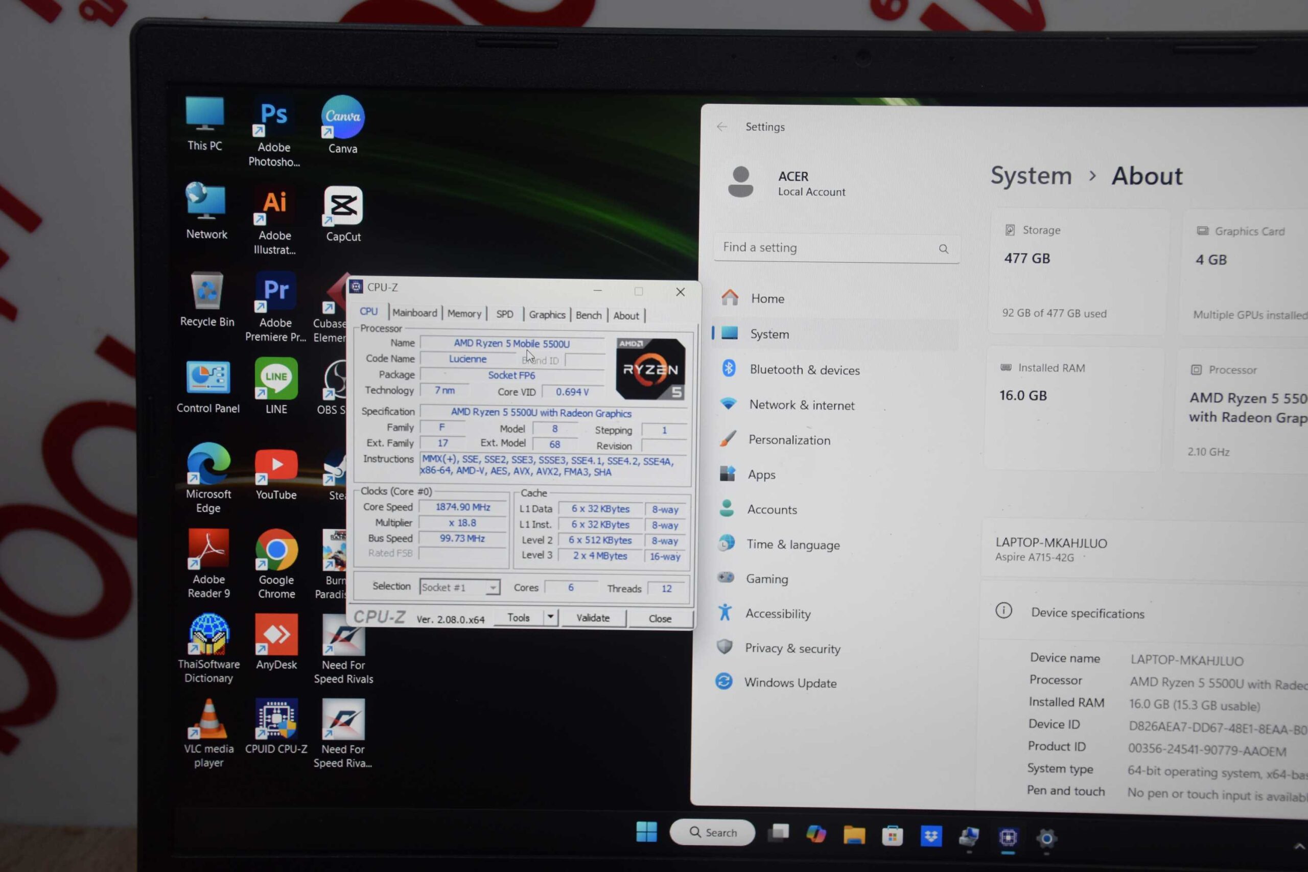Go back in the Settings window
Viewport: 1308px width, 872px height.
pyautogui.click(x=722, y=127)
